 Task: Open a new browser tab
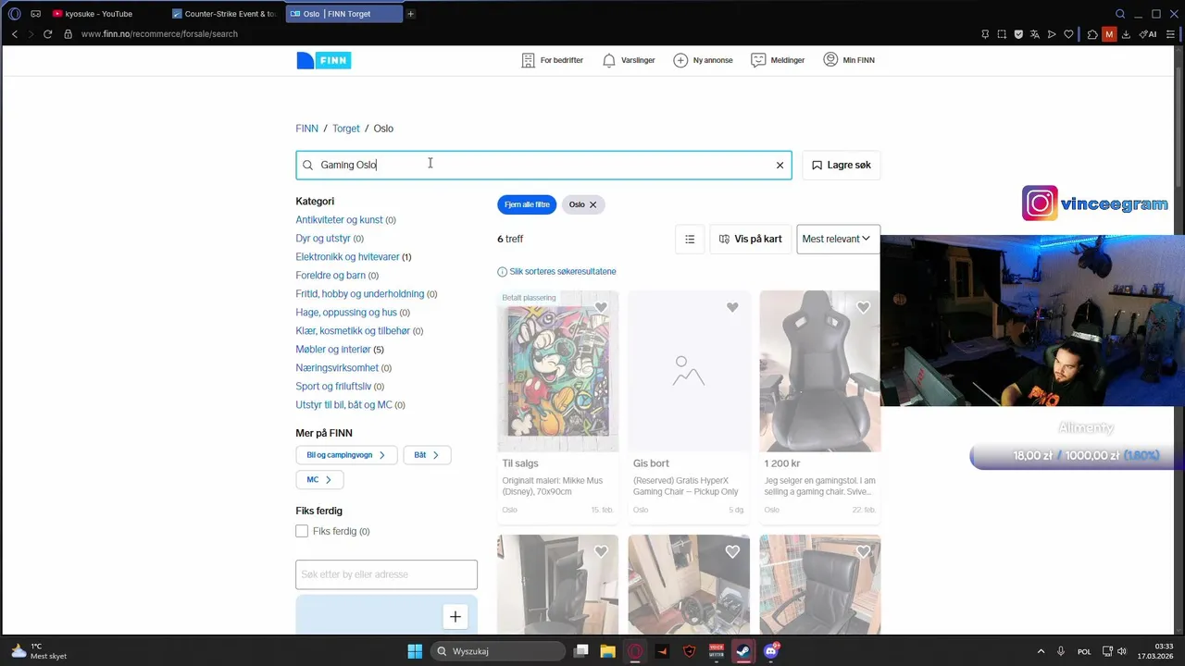pyautogui.click(x=411, y=14)
